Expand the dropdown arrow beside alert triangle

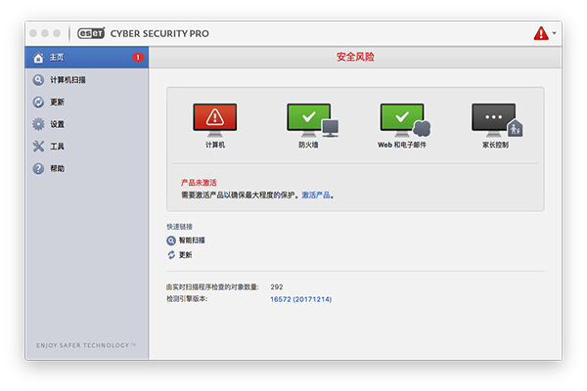pyautogui.click(x=555, y=33)
